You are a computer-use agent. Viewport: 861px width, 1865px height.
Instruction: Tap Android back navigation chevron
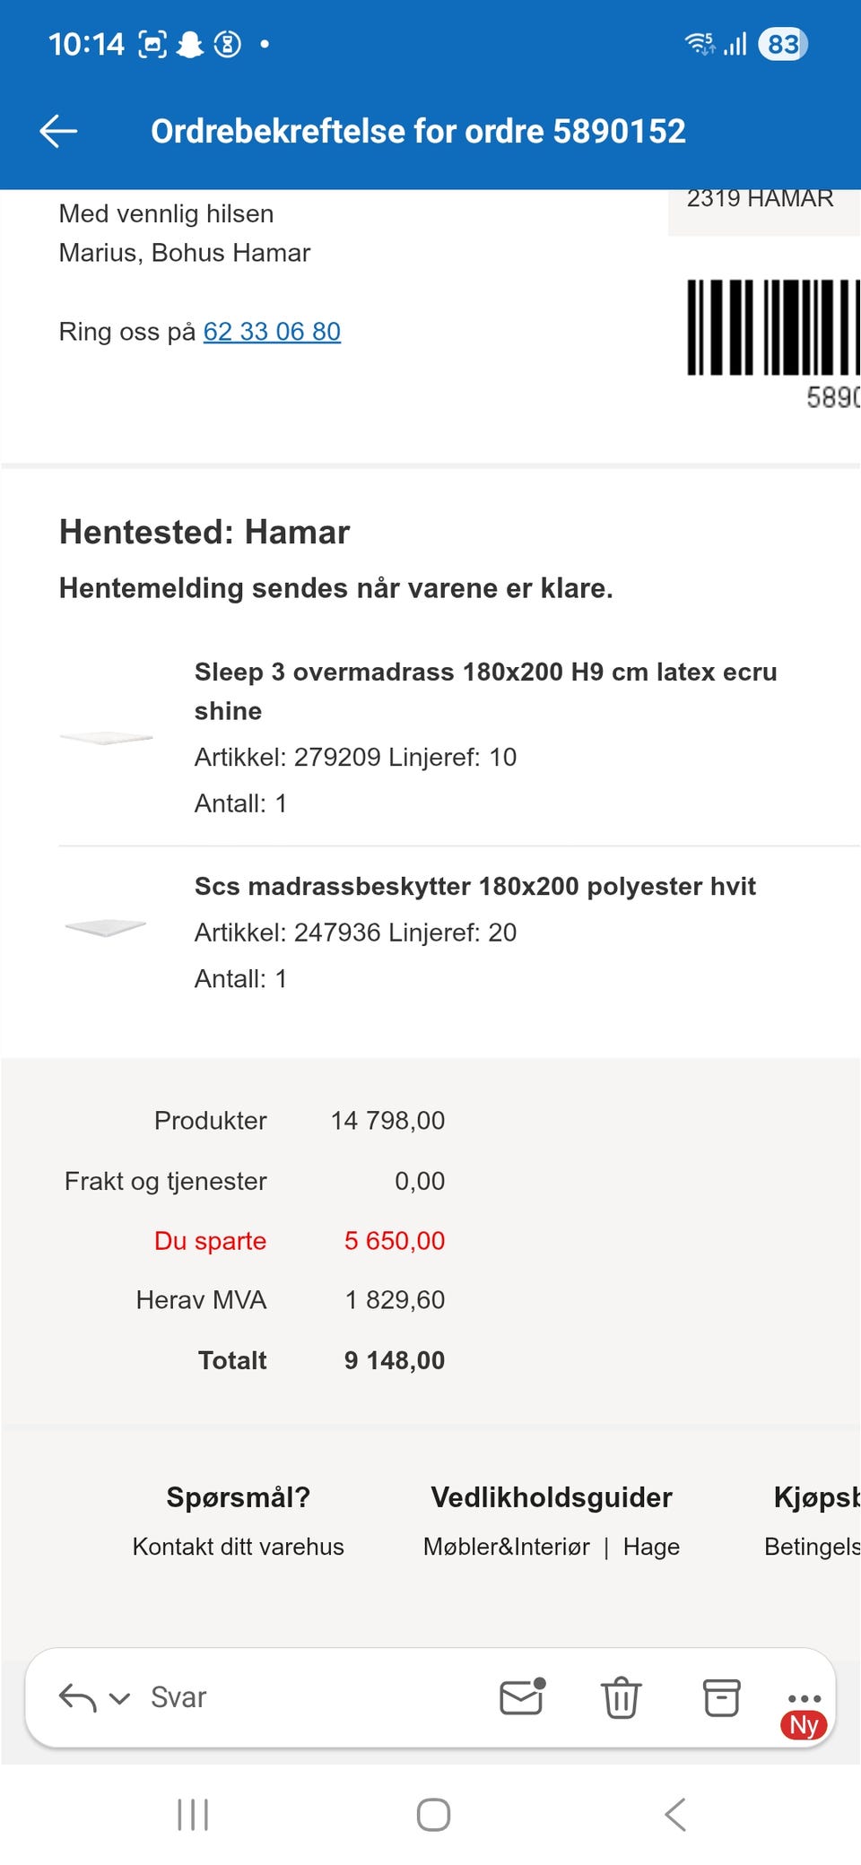[675, 1814]
